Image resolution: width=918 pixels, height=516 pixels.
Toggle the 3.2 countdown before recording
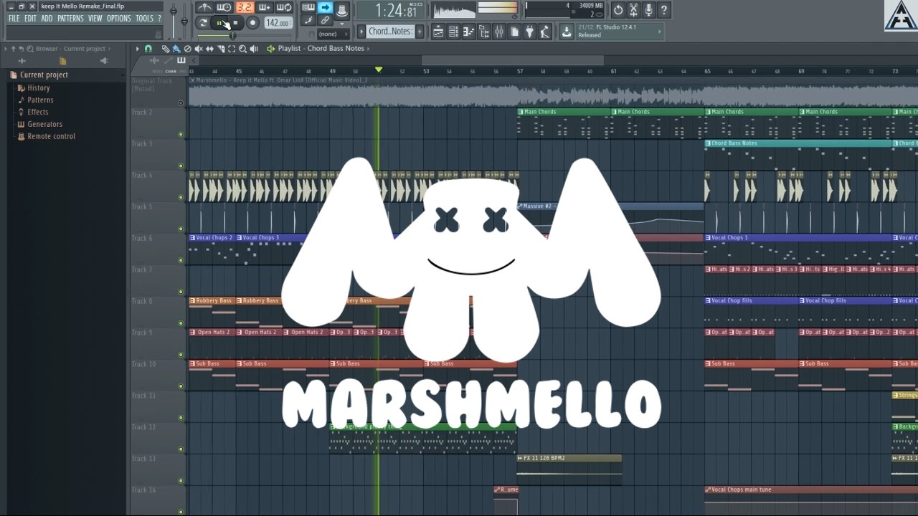245,8
